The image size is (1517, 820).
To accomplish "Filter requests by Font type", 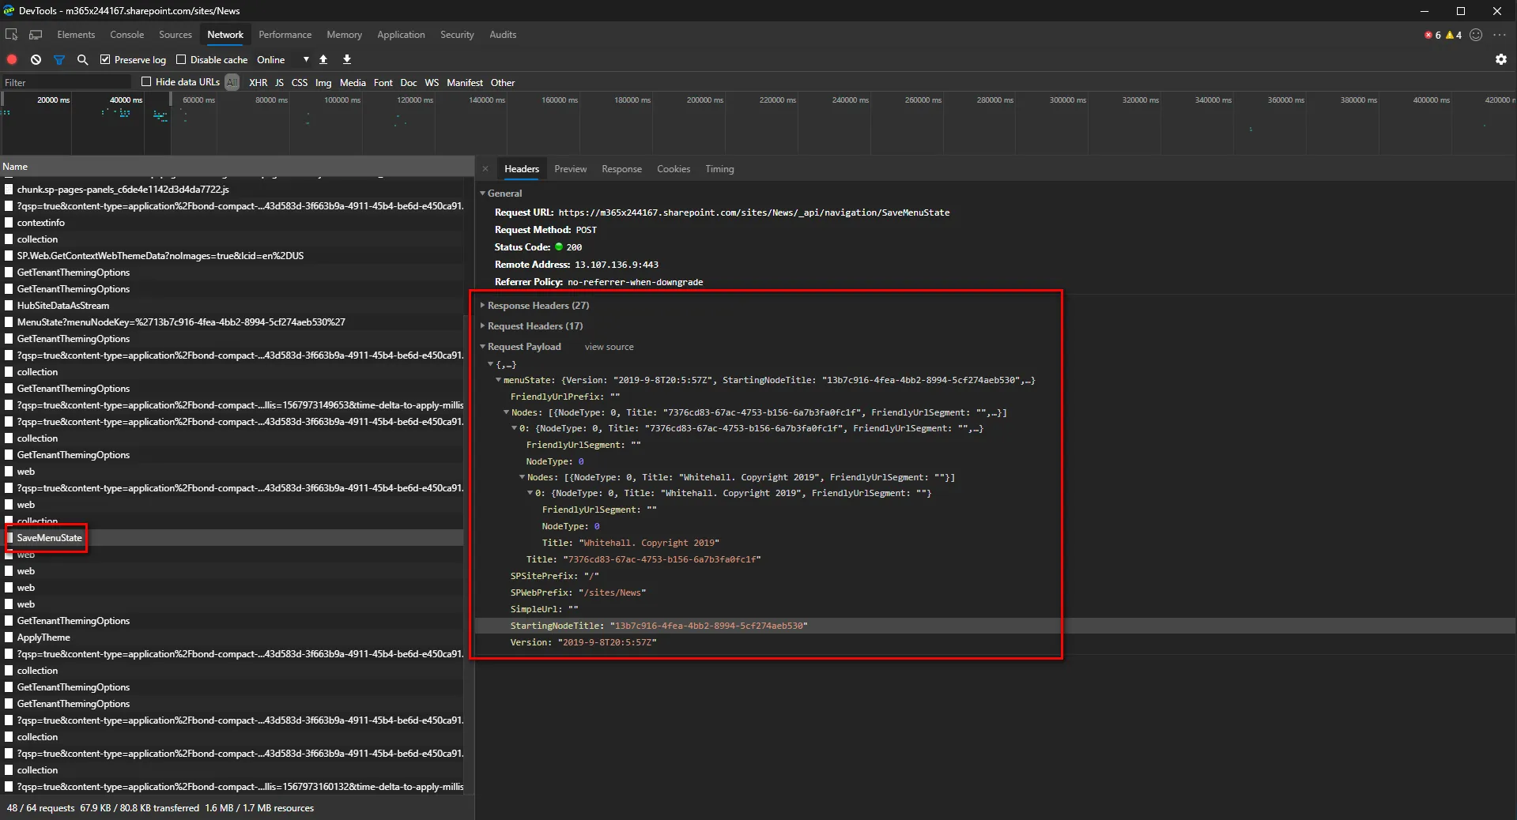I will 383,82.
